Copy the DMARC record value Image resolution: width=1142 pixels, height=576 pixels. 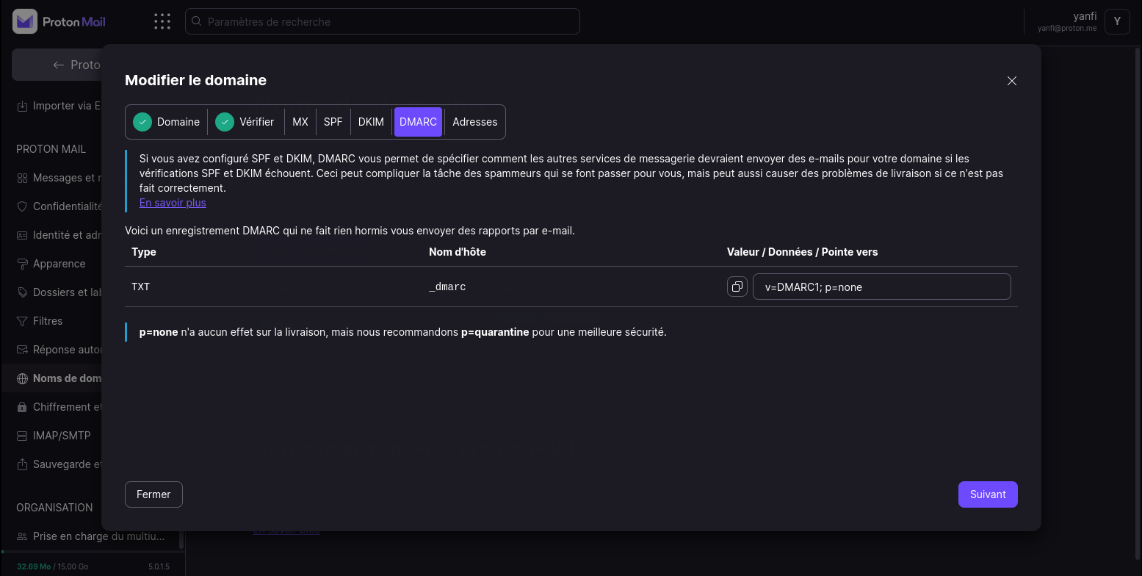(x=737, y=287)
